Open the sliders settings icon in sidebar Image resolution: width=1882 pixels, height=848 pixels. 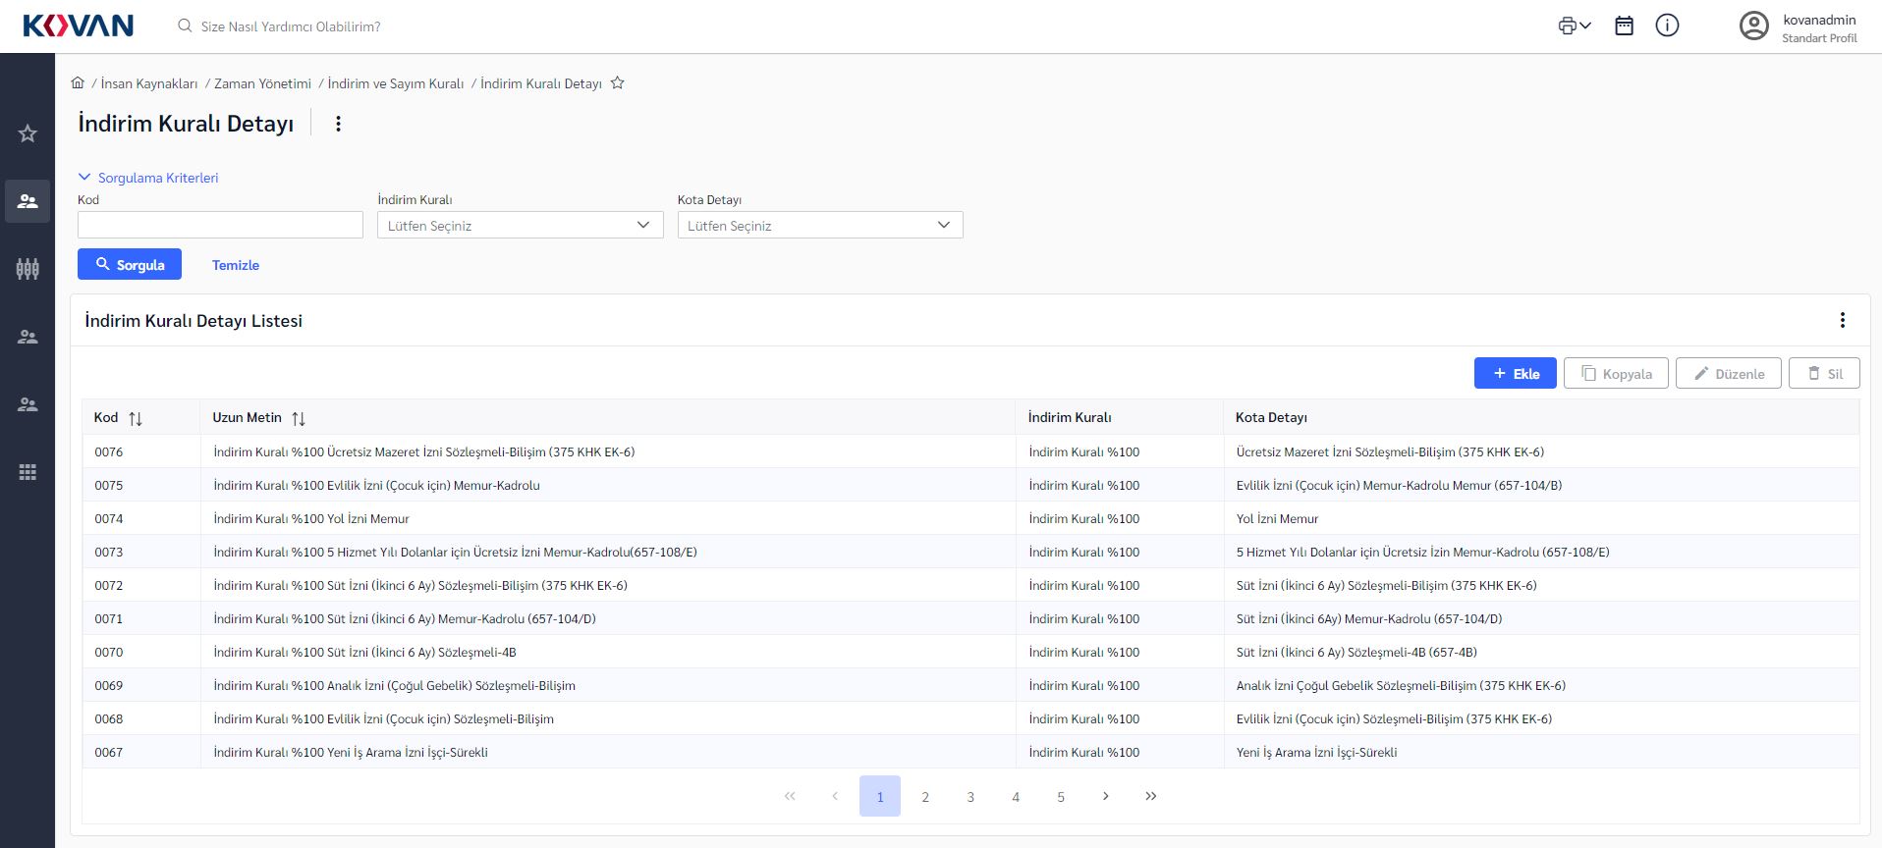pyautogui.click(x=28, y=269)
